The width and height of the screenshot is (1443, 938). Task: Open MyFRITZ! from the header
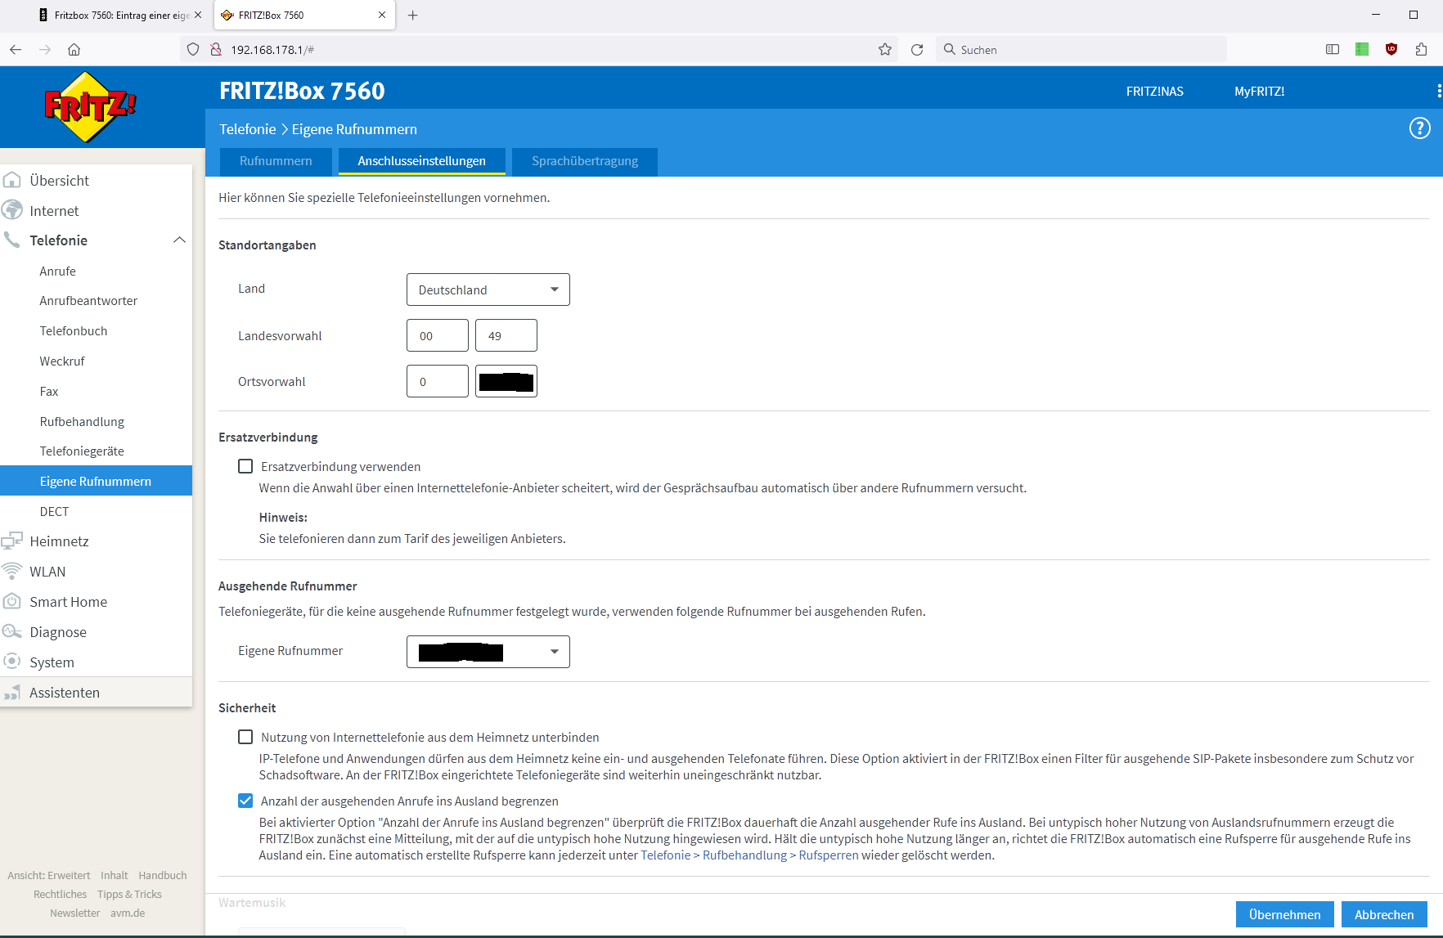1259,92
